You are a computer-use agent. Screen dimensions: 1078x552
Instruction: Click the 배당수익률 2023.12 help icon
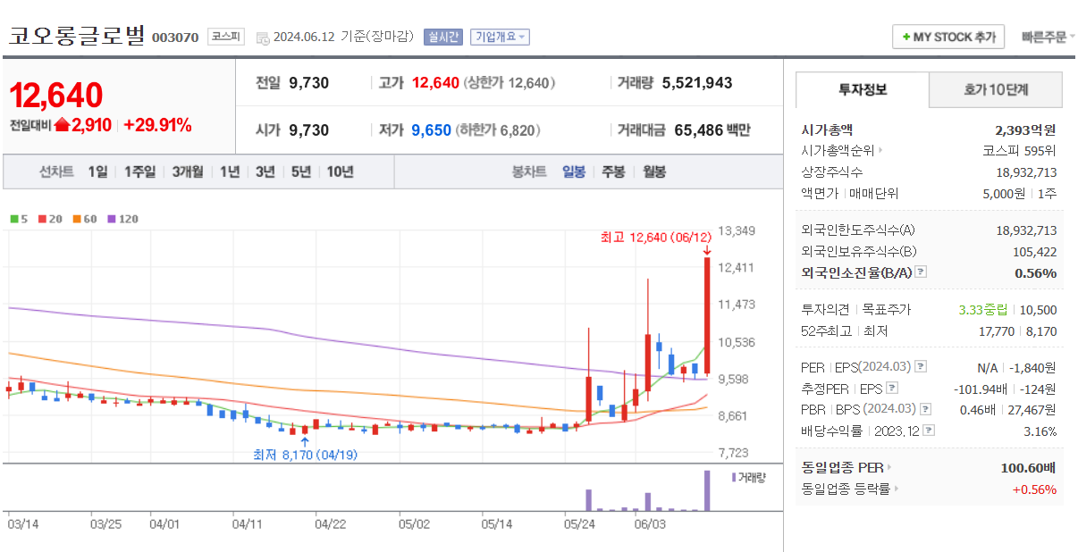tap(929, 431)
